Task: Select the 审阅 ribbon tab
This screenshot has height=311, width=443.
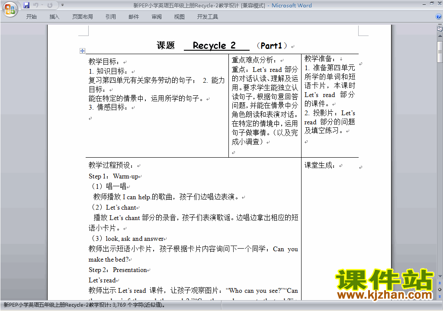Action: [x=157, y=17]
